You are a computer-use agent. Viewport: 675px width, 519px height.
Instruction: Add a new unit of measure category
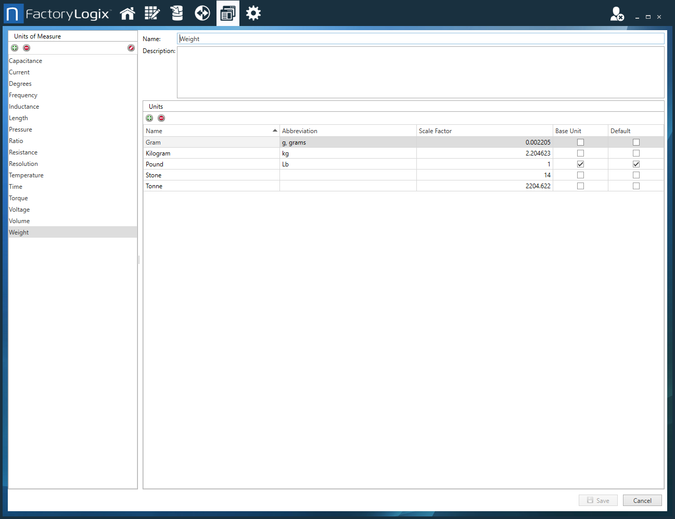[15, 48]
